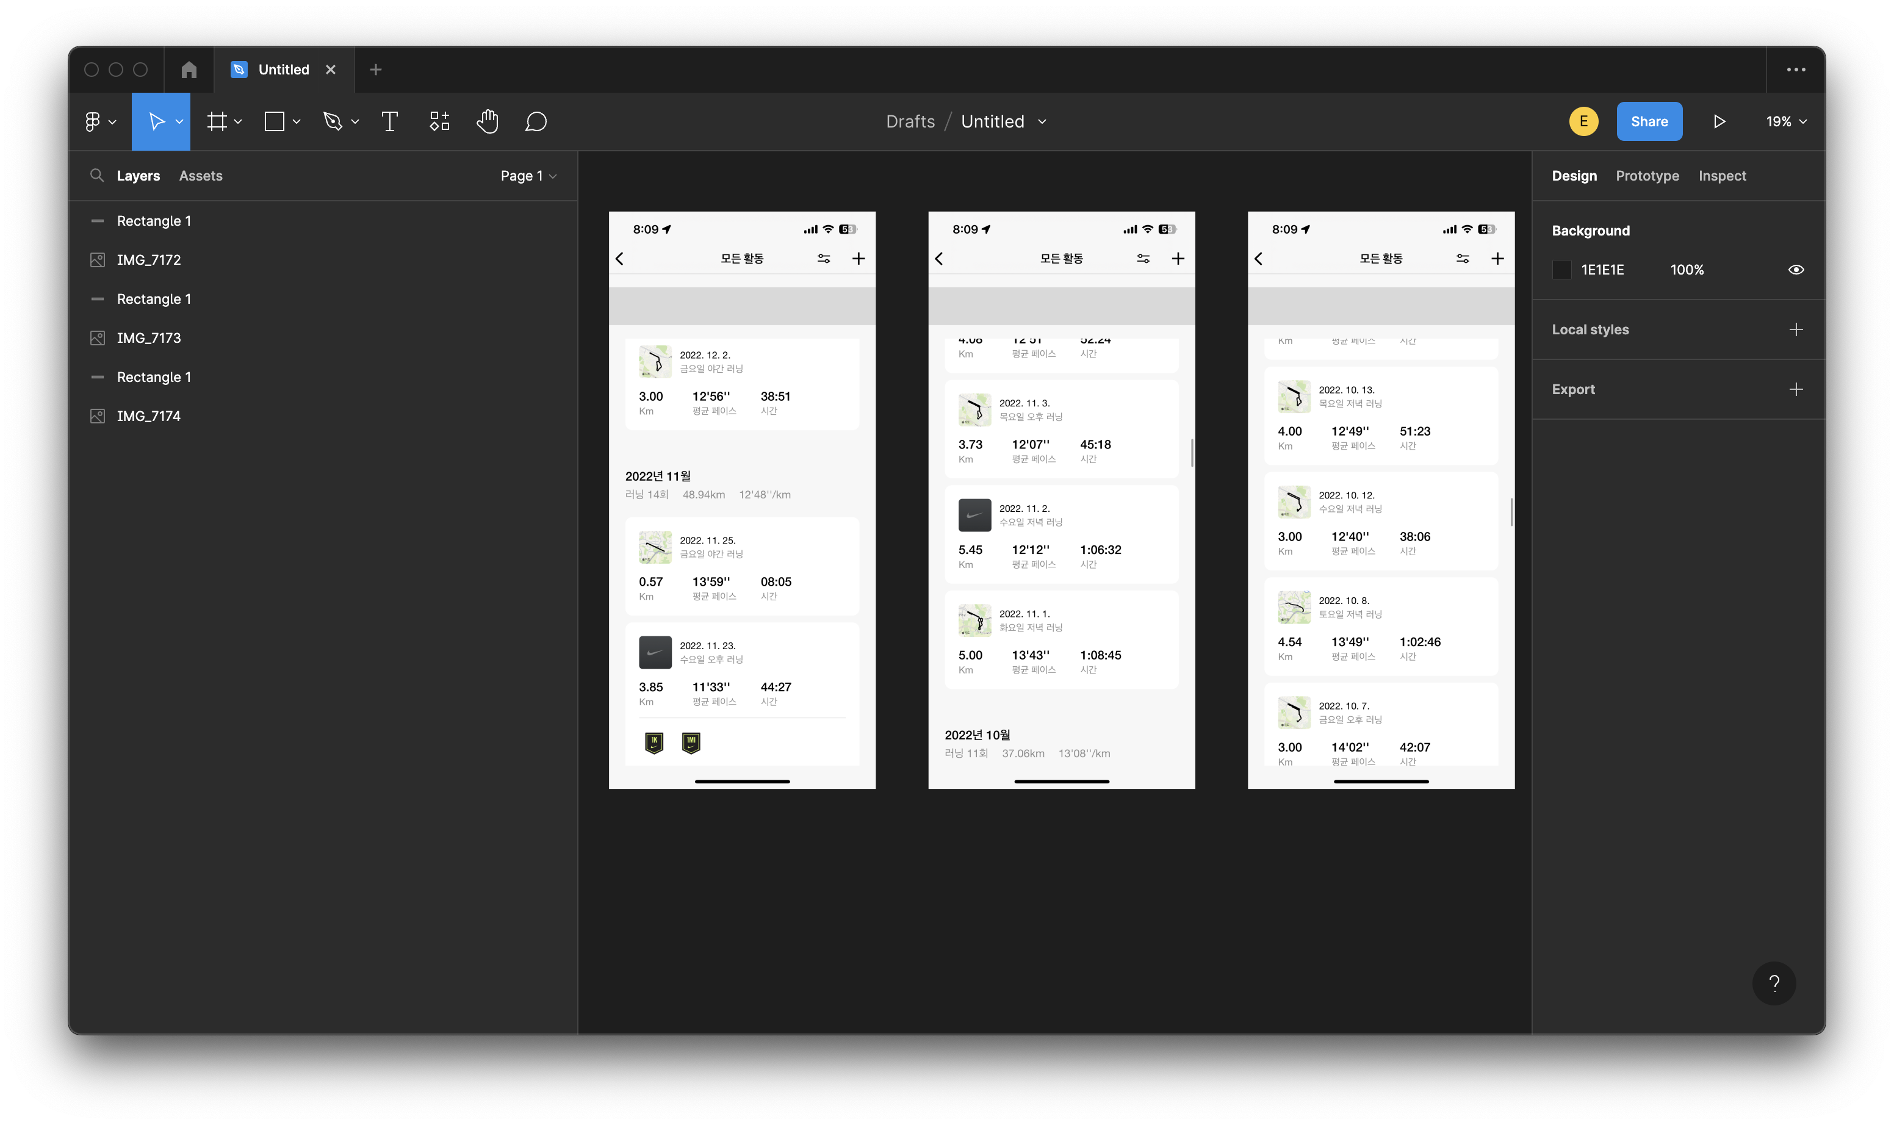Activate the Hand tool
1894x1125 pixels.
[x=488, y=121]
